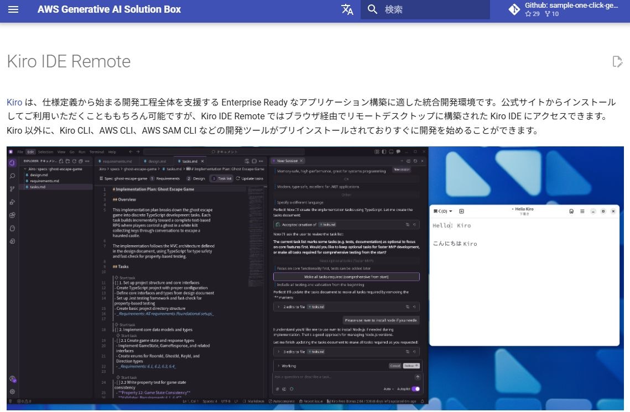Open the Edit menu in Kiro
The image size is (630, 412).
click(x=30, y=152)
